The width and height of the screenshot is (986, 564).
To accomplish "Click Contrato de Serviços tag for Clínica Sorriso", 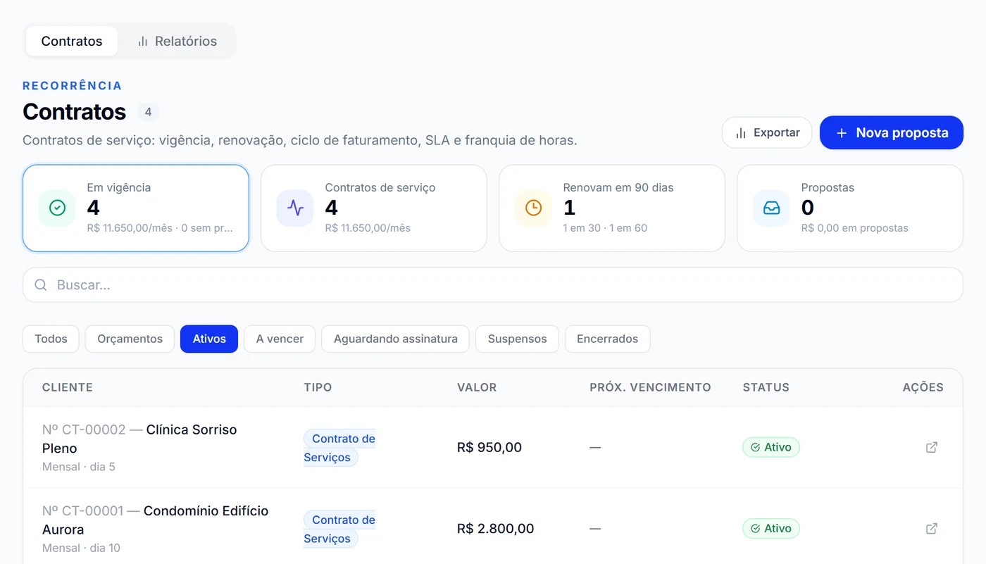I will tap(339, 448).
